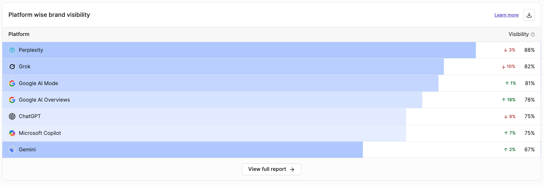Click the download report icon
Viewport: 544px width, 185px height.
(x=529, y=15)
